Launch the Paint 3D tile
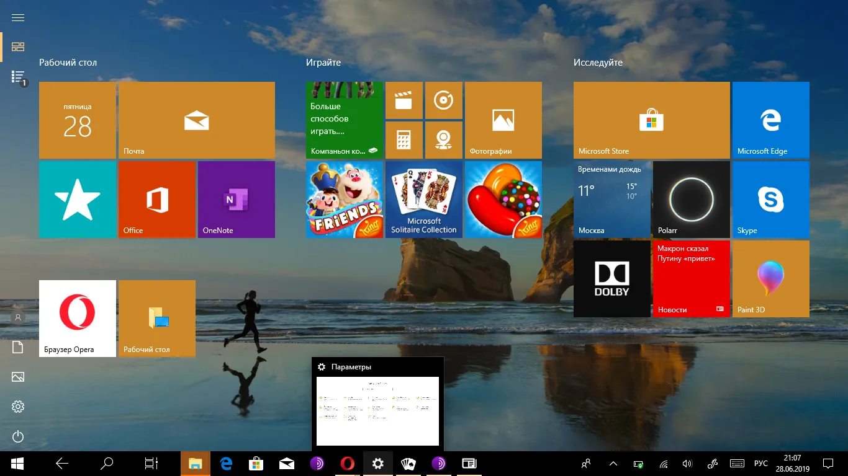848x476 pixels. 771,279
